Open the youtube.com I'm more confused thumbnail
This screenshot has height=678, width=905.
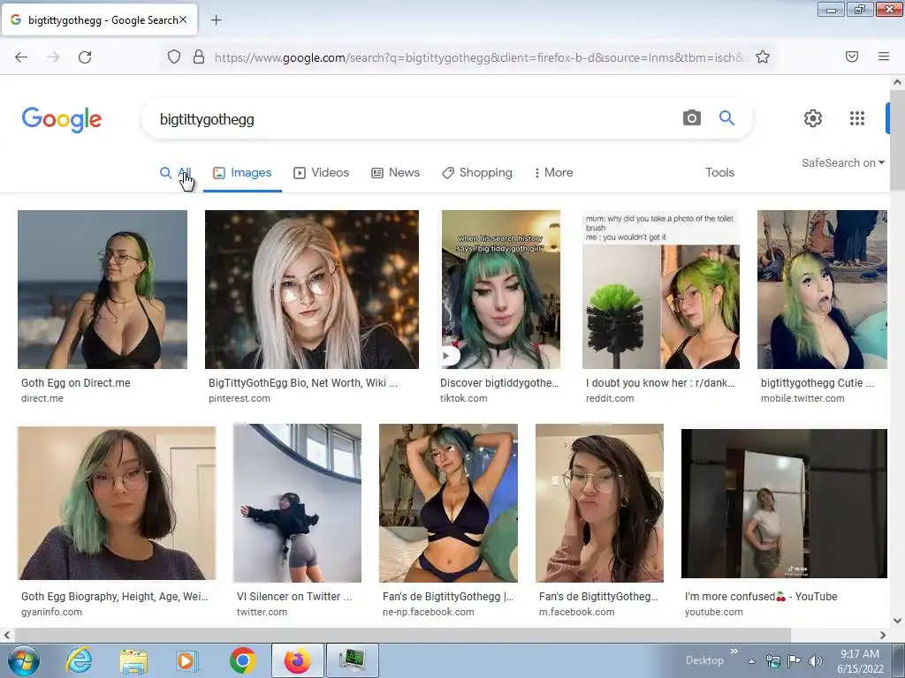coord(784,503)
